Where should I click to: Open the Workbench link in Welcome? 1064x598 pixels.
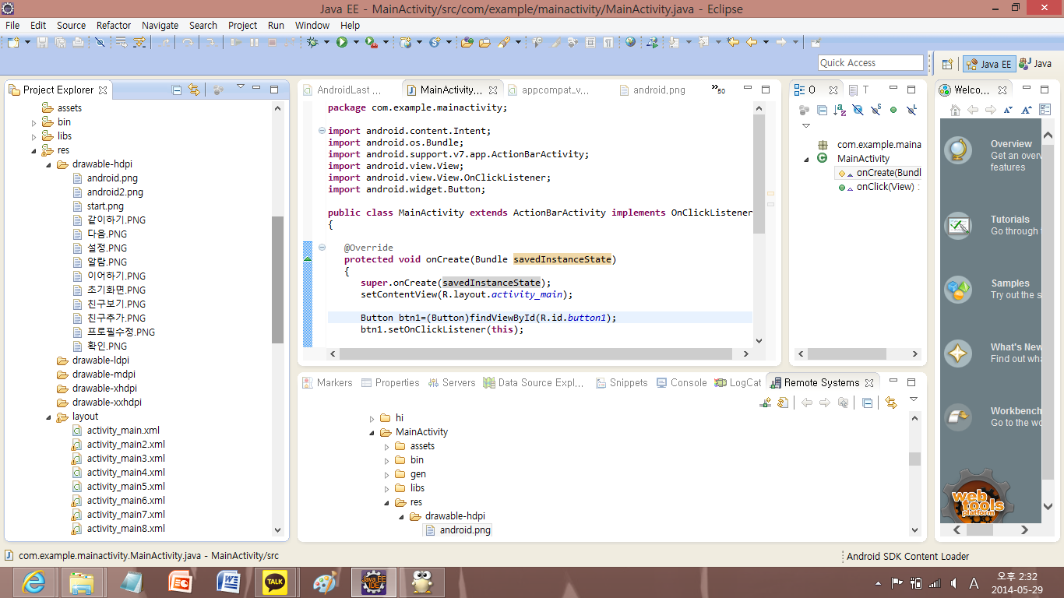tap(1016, 410)
